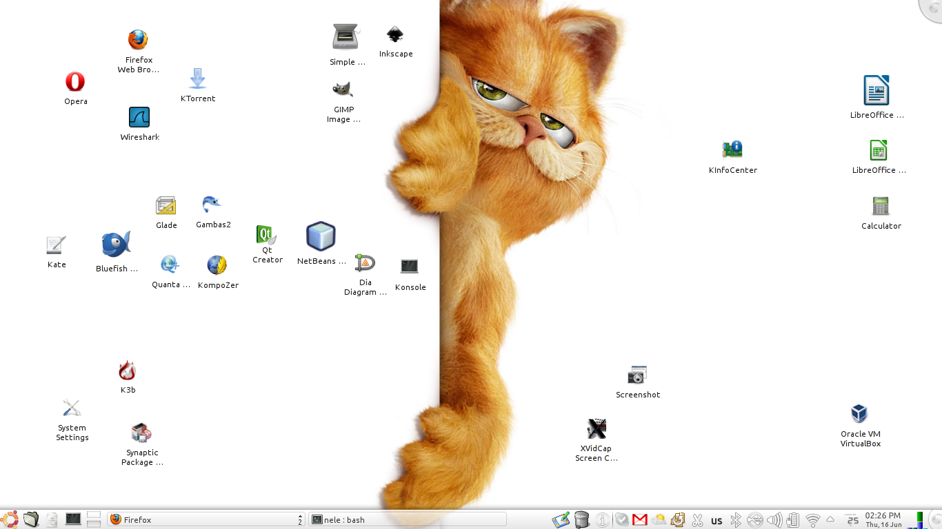Open the globe network tray icon
This screenshot has width=942, height=529.
click(755, 520)
